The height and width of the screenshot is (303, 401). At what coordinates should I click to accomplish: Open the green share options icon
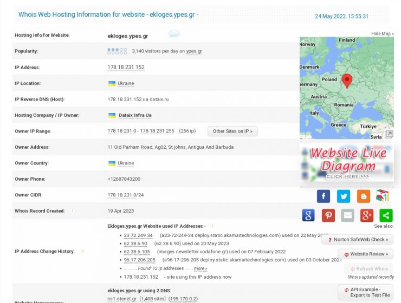pos(386,215)
